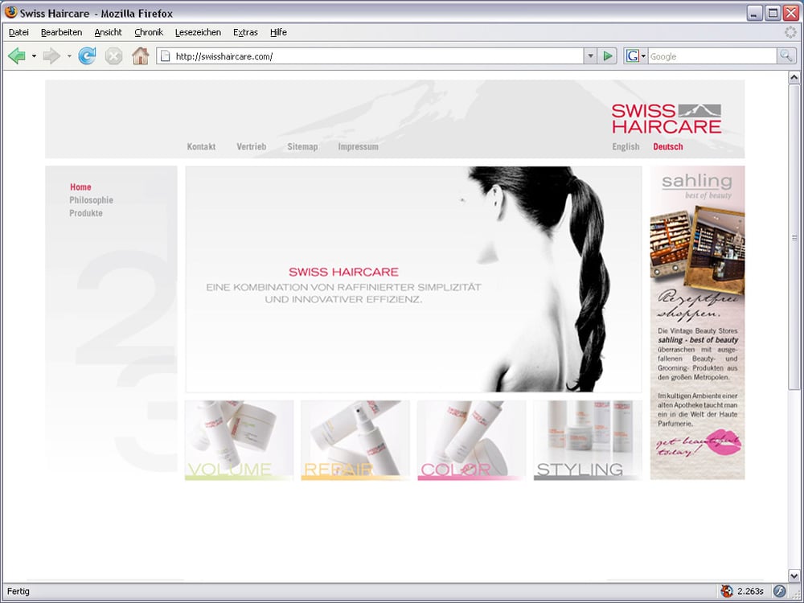
Task: Click the 2.263s load time in status bar
Action: [751, 591]
